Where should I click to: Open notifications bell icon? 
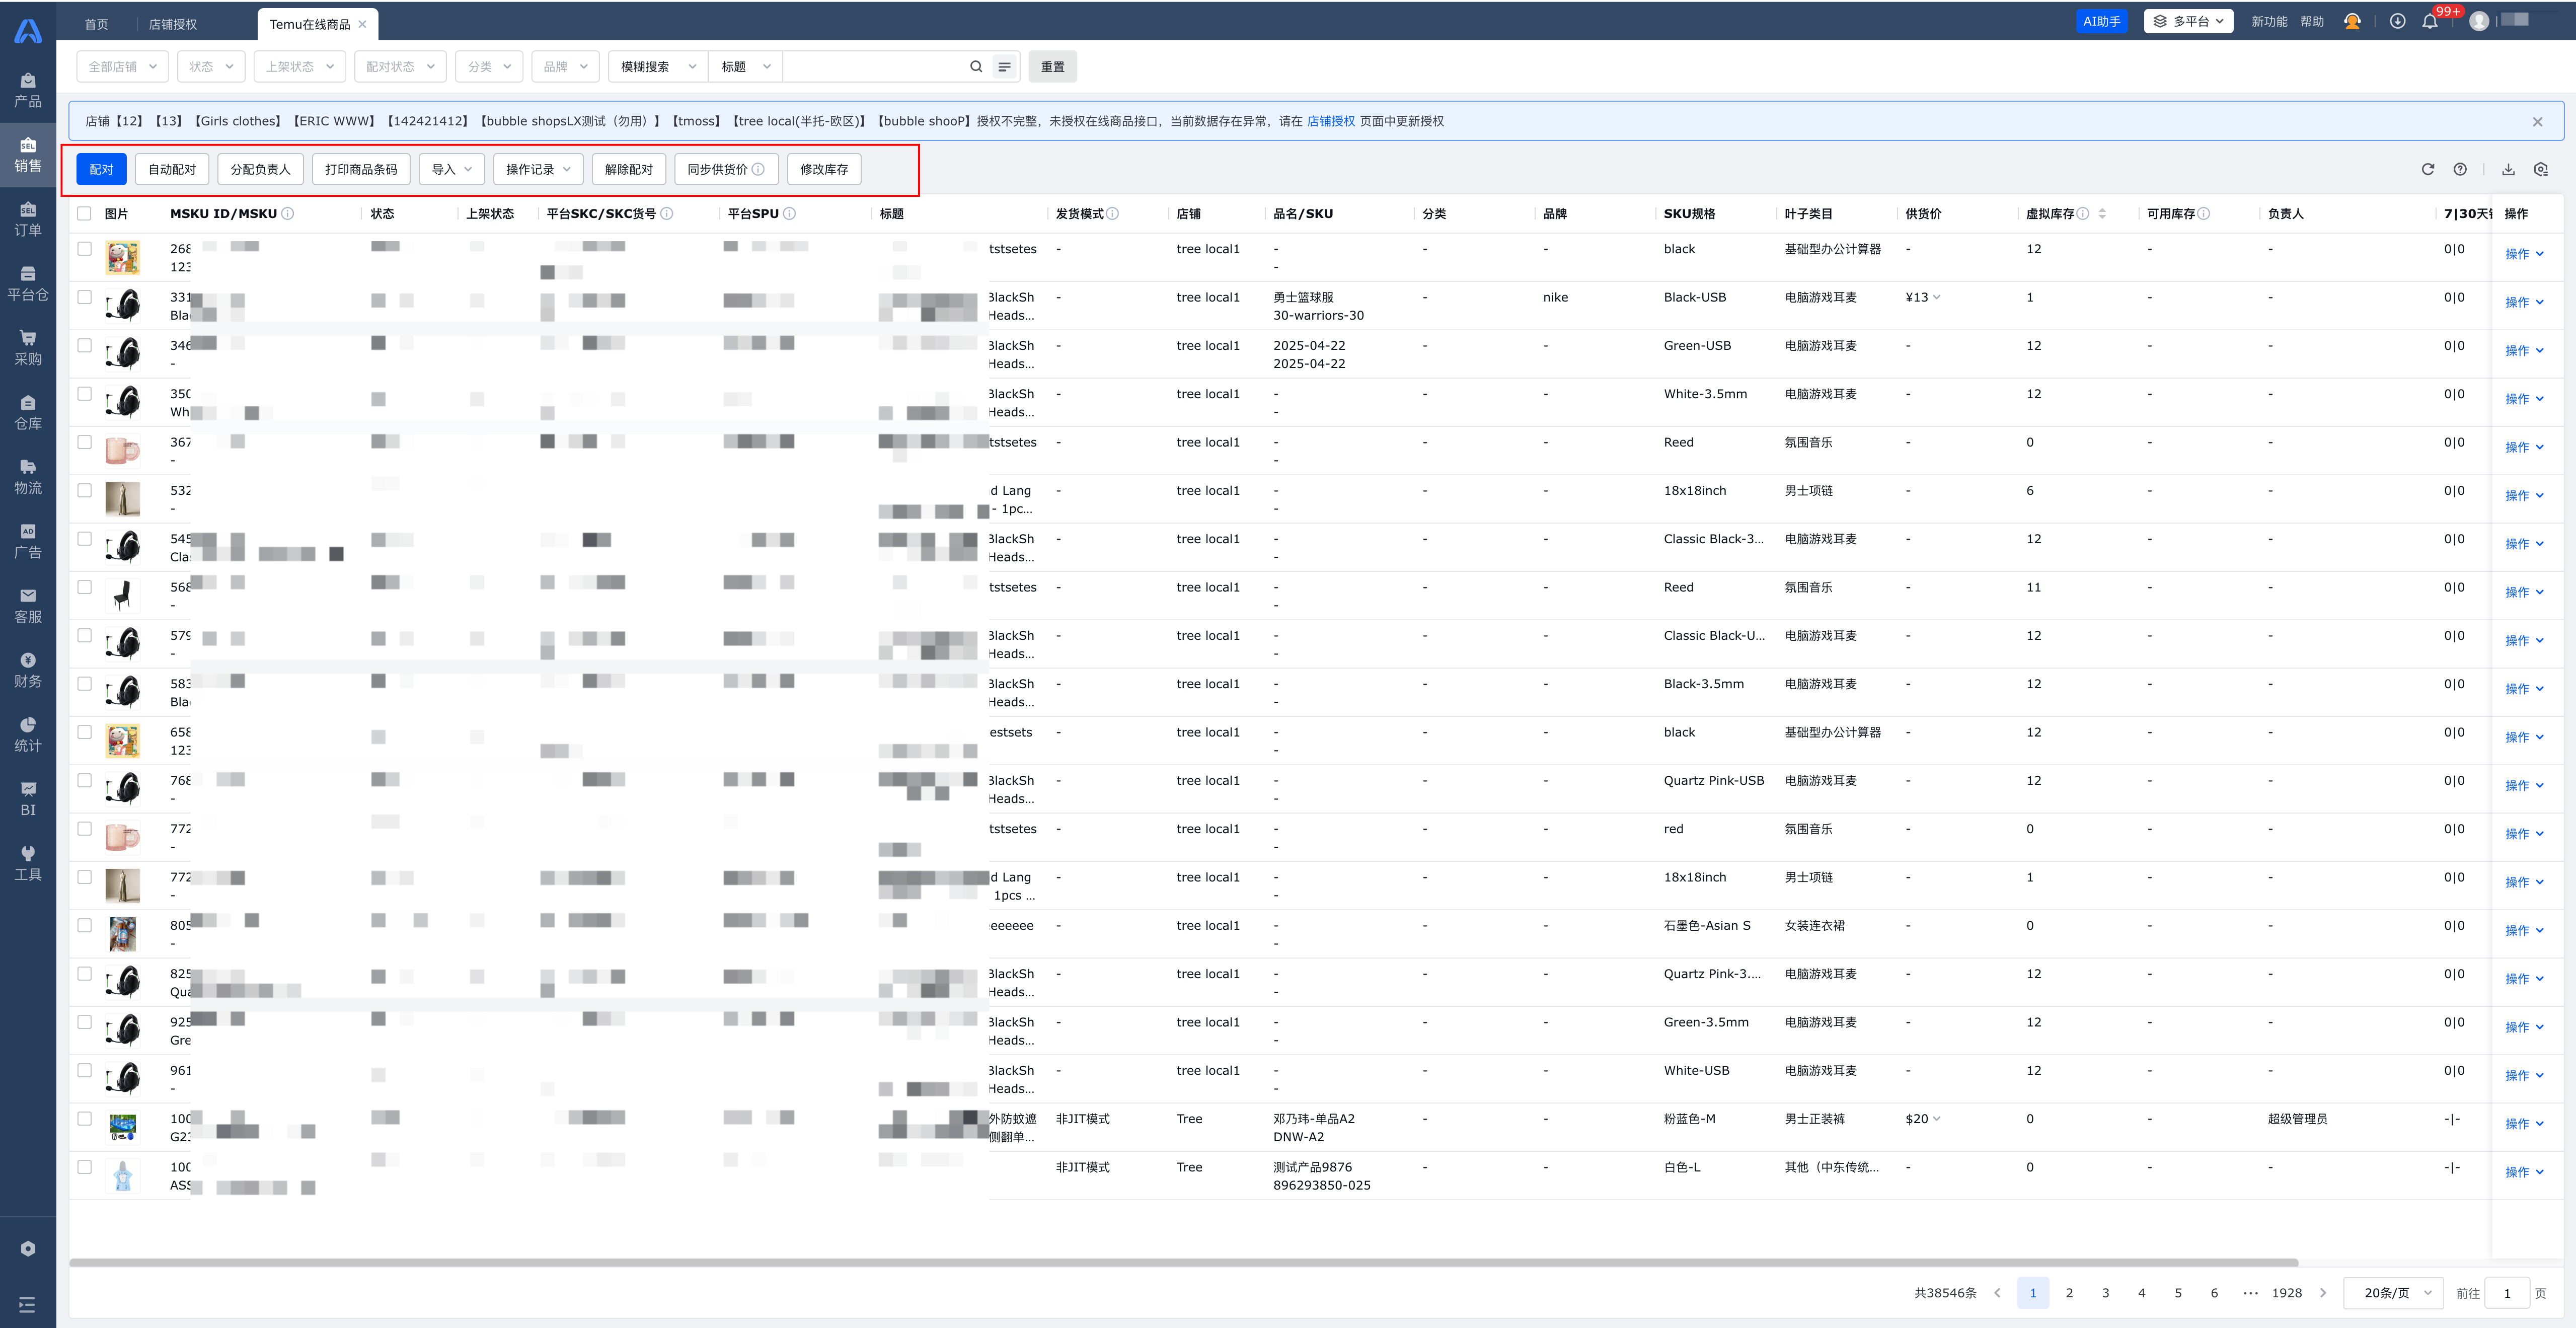tap(2430, 21)
